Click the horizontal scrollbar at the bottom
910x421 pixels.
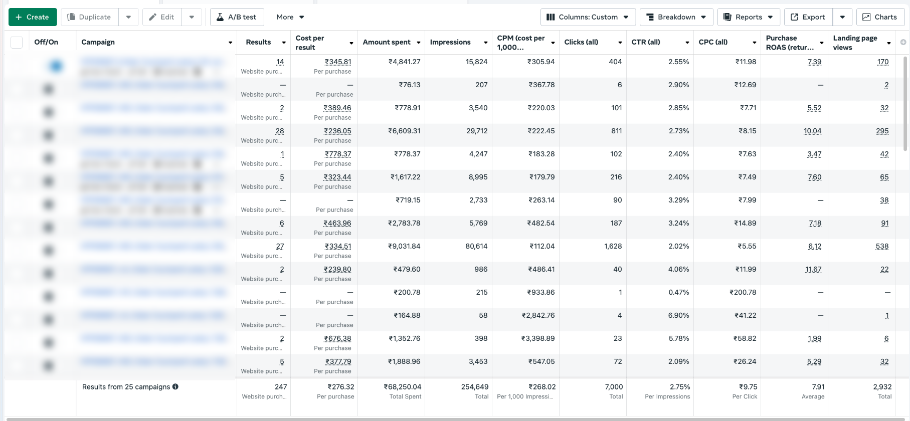(x=451, y=419)
